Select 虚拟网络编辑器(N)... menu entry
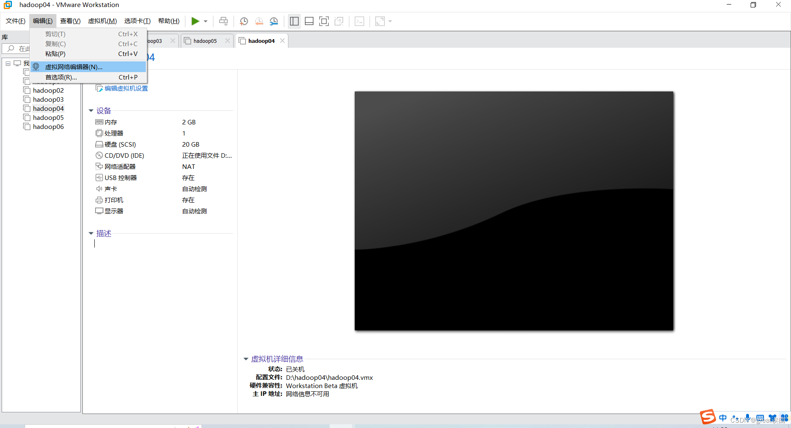The width and height of the screenshot is (791, 428). point(89,67)
